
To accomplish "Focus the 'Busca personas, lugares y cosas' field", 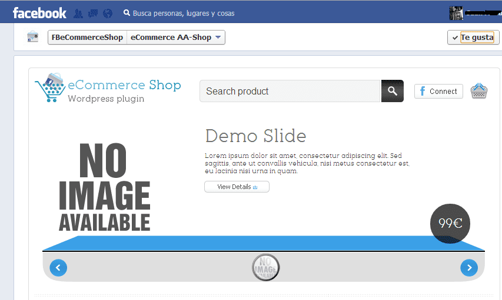I will coord(184,14).
